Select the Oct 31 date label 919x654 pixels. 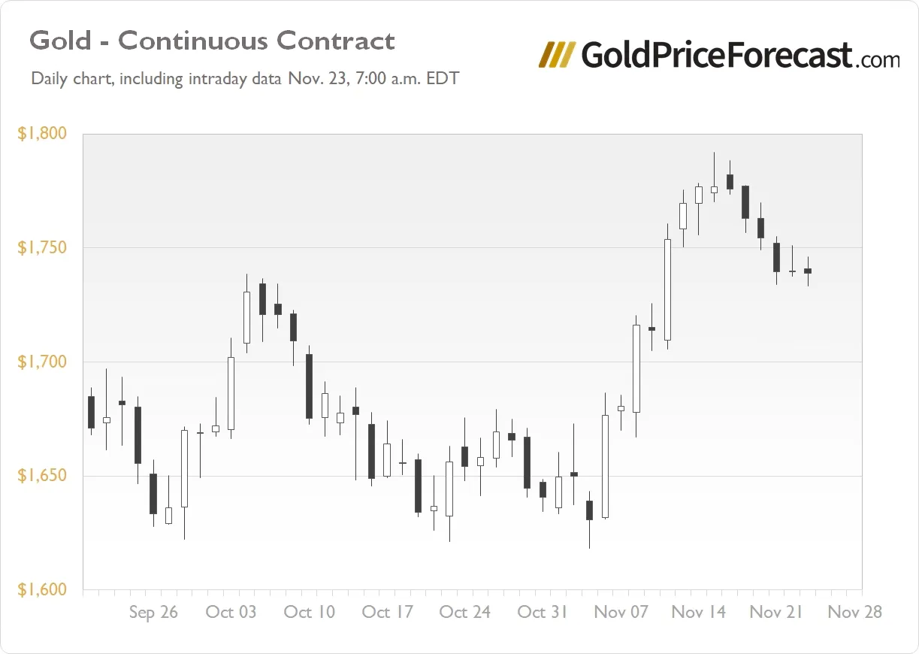tap(543, 612)
